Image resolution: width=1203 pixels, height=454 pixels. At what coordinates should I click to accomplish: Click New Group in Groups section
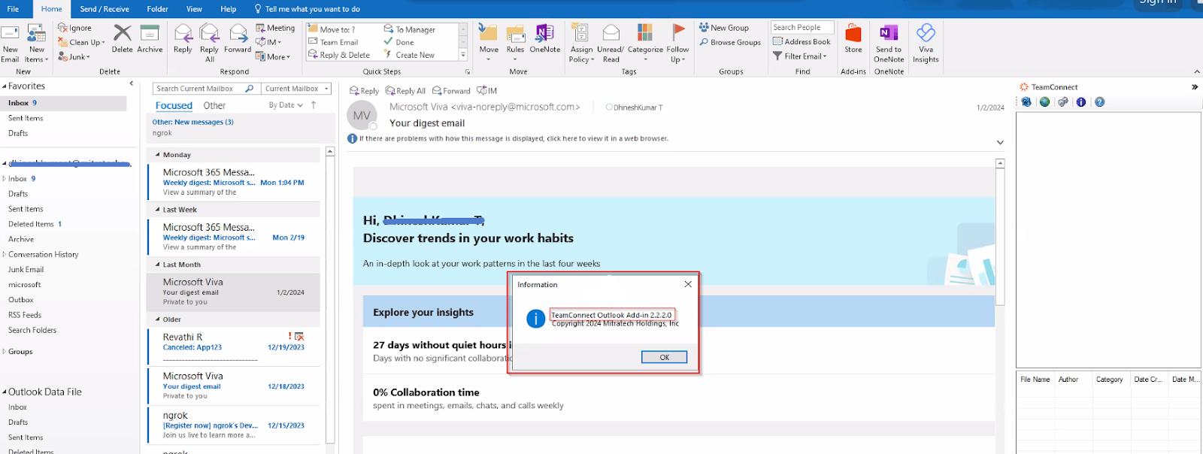[x=724, y=28]
